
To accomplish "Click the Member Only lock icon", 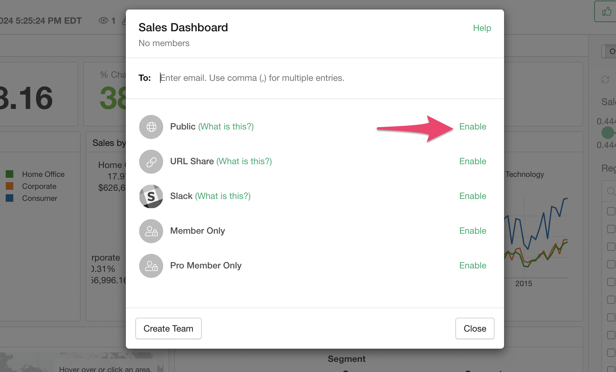I will [x=151, y=231].
